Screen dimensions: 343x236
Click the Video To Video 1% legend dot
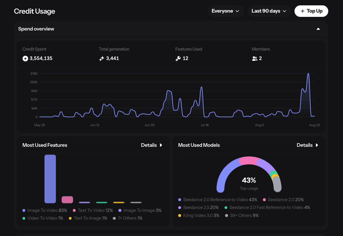point(24,218)
